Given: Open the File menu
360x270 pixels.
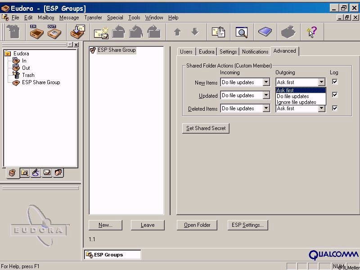Looking at the screenshot, I should pos(15,18).
